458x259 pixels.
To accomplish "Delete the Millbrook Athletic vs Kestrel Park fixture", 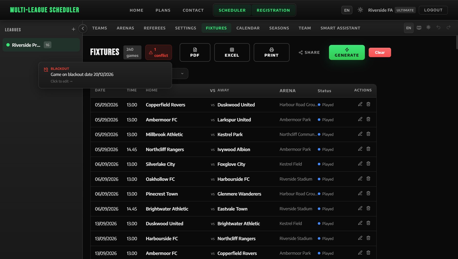I will coord(368,134).
